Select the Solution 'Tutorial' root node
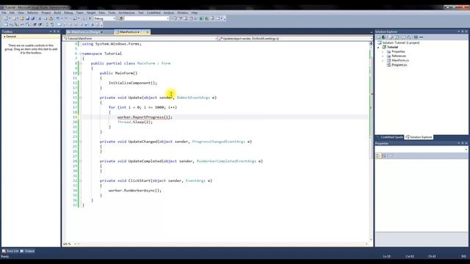This screenshot has width=470, height=264. point(401,43)
